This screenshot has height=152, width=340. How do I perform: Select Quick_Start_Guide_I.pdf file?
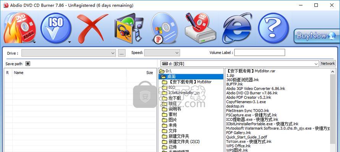click(x=246, y=137)
